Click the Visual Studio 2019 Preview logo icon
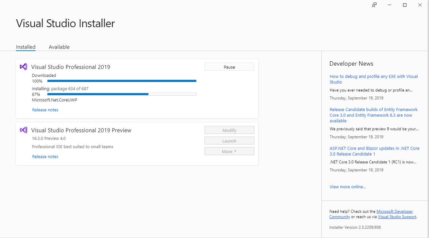This screenshot has width=429, height=238. click(x=24, y=130)
